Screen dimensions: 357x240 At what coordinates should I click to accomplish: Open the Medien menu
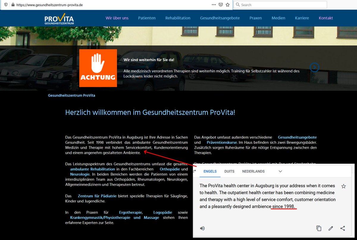pos(278,18)
